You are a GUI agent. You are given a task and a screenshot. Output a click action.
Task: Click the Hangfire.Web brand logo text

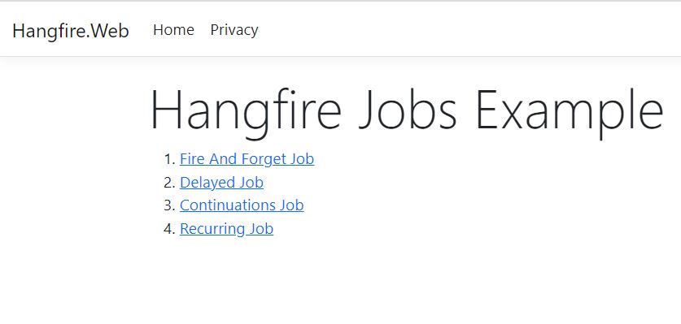point(71,31)
